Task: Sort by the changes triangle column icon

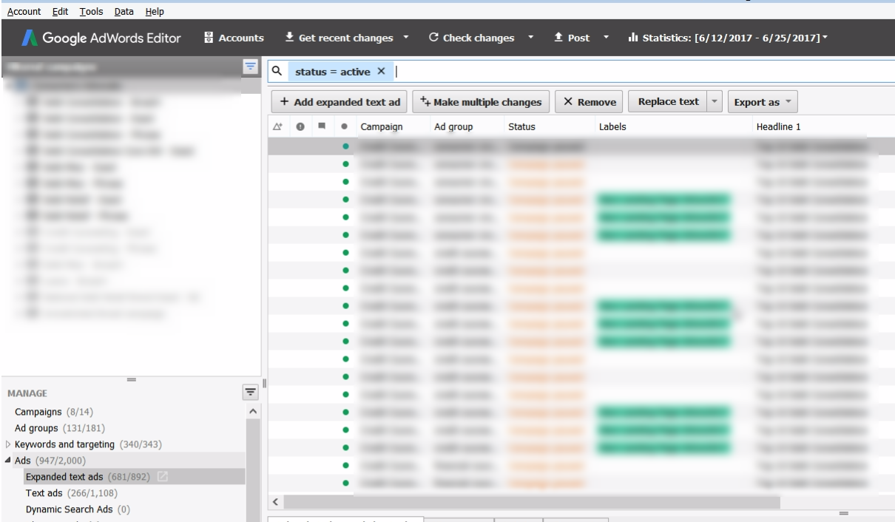Action: [277, 127]
